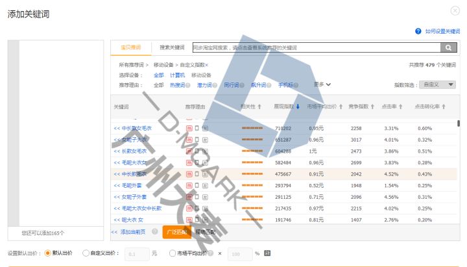Click help icon beside 市场平均出价 radio
This screenshot has height=267, width=467.
point(211,253)
